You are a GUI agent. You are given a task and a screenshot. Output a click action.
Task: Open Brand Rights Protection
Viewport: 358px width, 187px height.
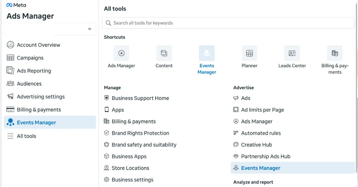[x=140, y=133]
